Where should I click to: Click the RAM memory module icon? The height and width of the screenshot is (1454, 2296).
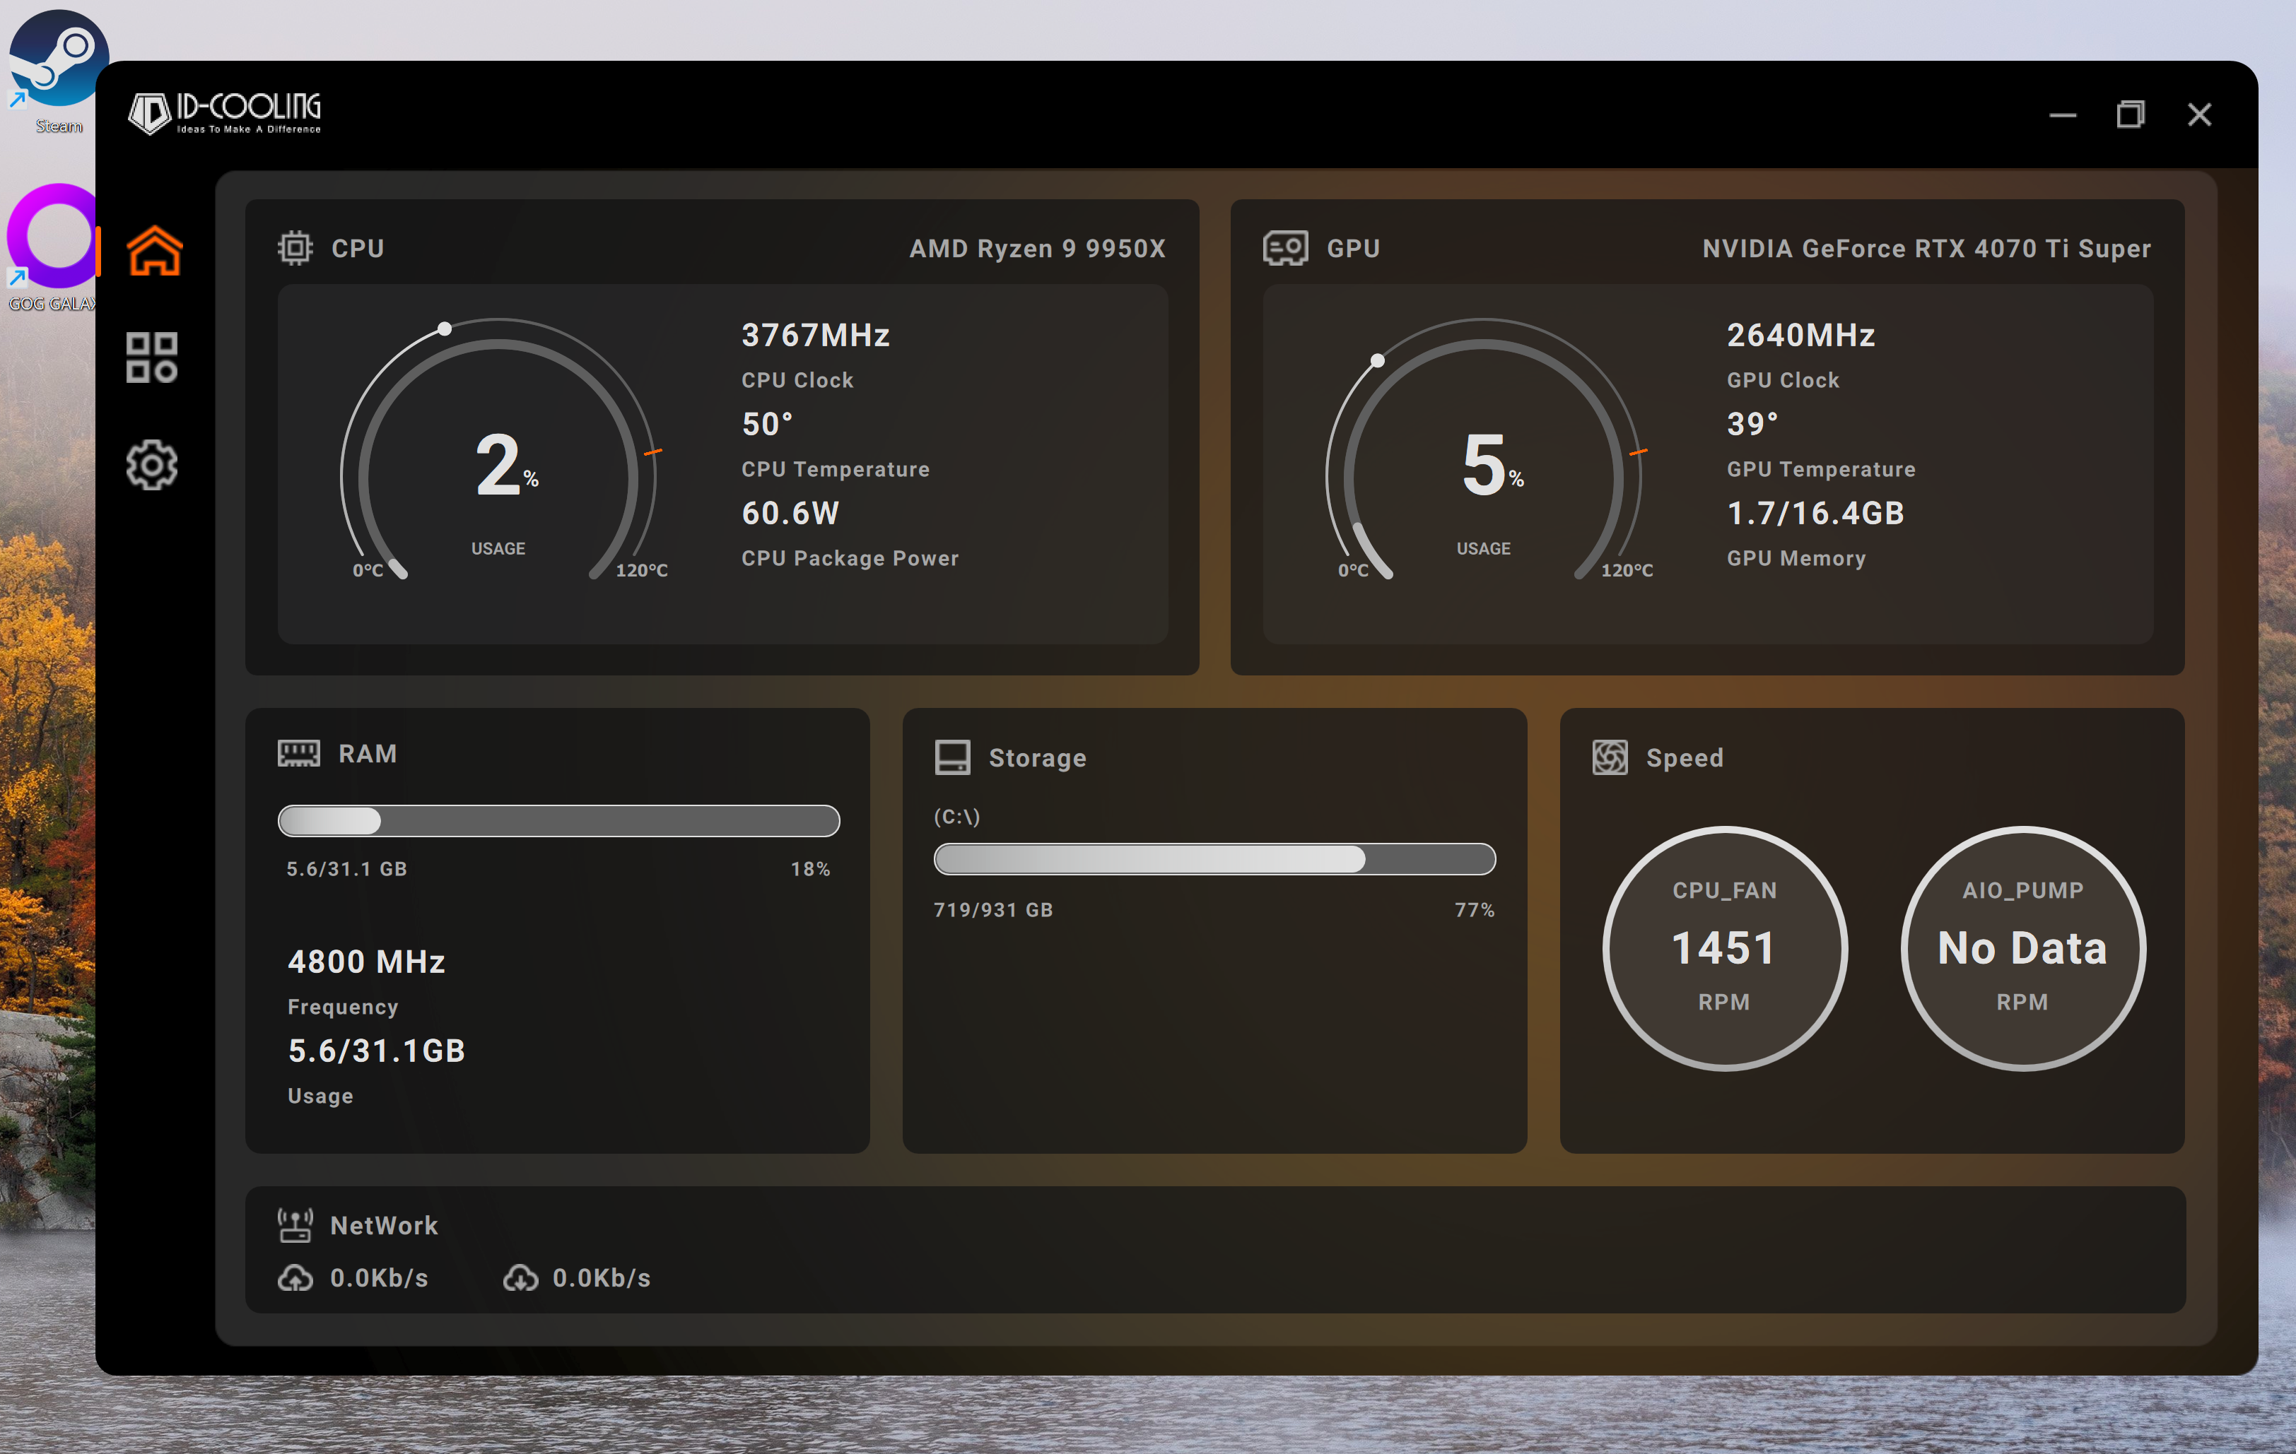(x=298, y=754)
